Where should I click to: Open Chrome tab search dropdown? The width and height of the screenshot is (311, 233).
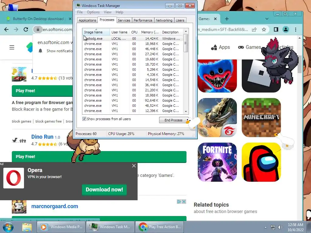point(267,19)
